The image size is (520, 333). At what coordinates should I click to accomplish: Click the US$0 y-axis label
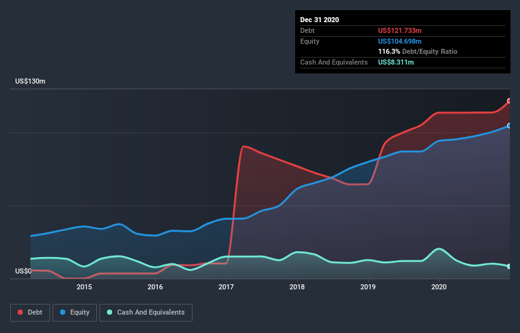pos(23,271)
